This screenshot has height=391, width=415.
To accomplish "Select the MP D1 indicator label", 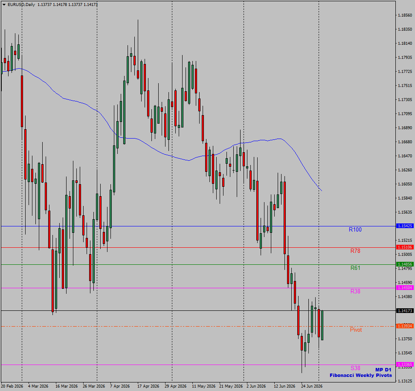I will 383,370.
